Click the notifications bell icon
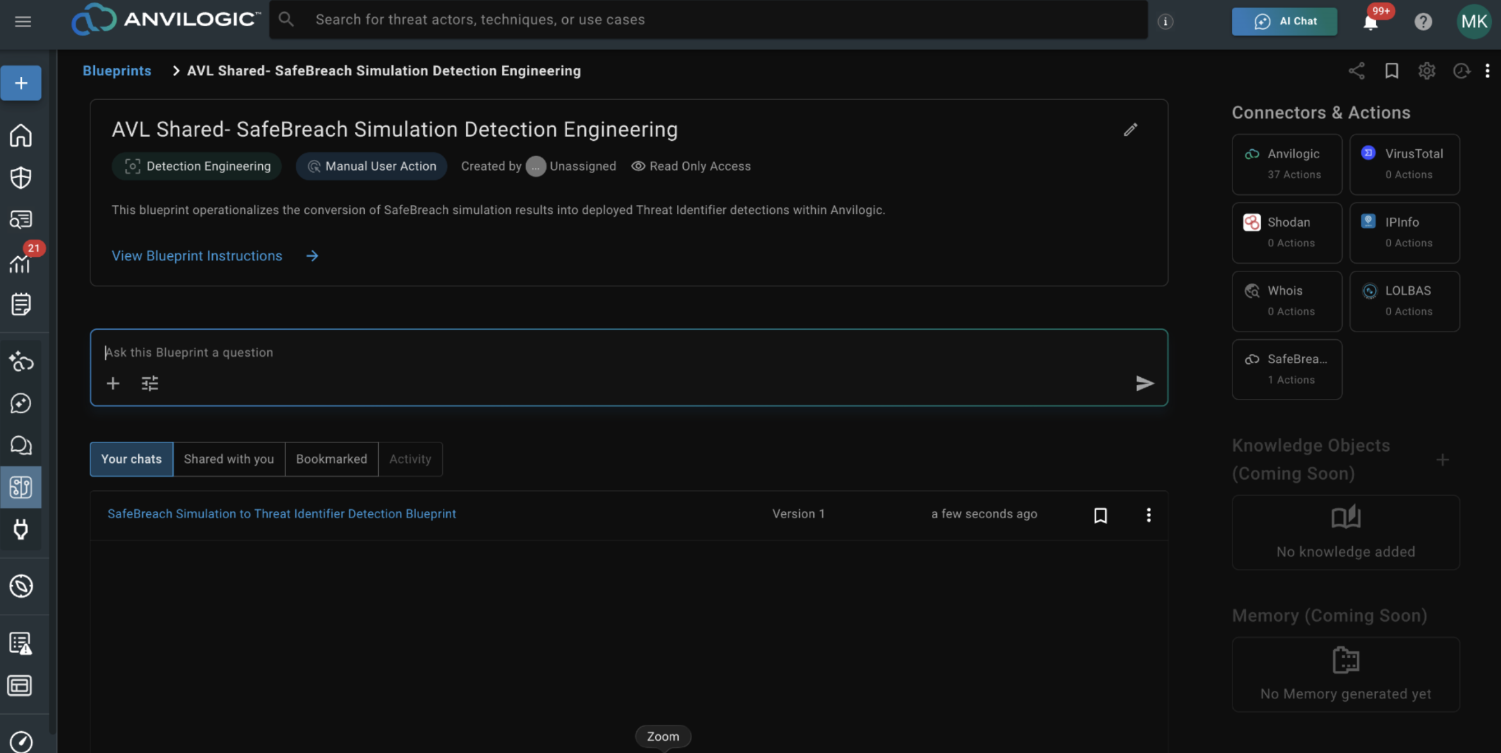 click(x=1370, y=22)
